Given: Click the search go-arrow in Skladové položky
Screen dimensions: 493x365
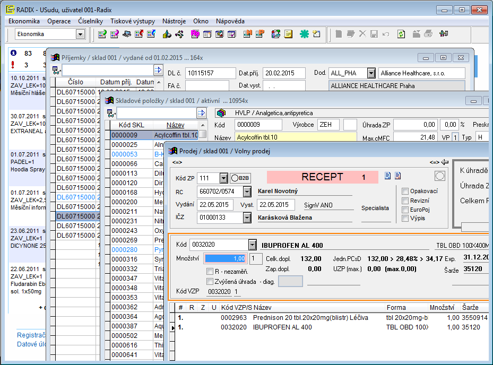Looking at the screenshot, I should [201, 112].
